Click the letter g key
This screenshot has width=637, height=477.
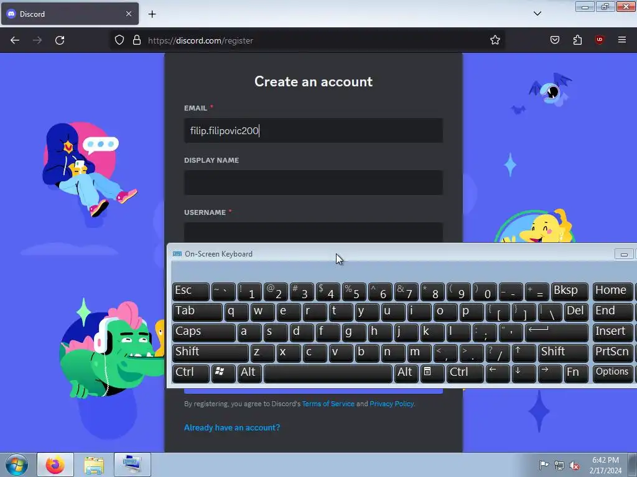click(354, 332)
